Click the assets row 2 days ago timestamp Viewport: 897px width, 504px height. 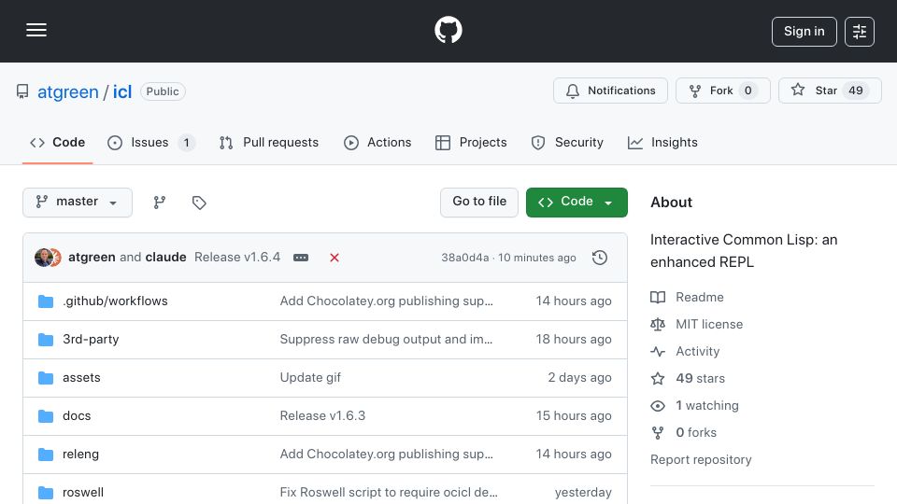pyautogui.click(x=579, y=378)
